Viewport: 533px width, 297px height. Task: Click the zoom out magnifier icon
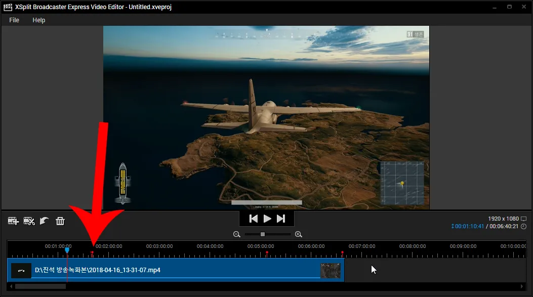[236, 234]
